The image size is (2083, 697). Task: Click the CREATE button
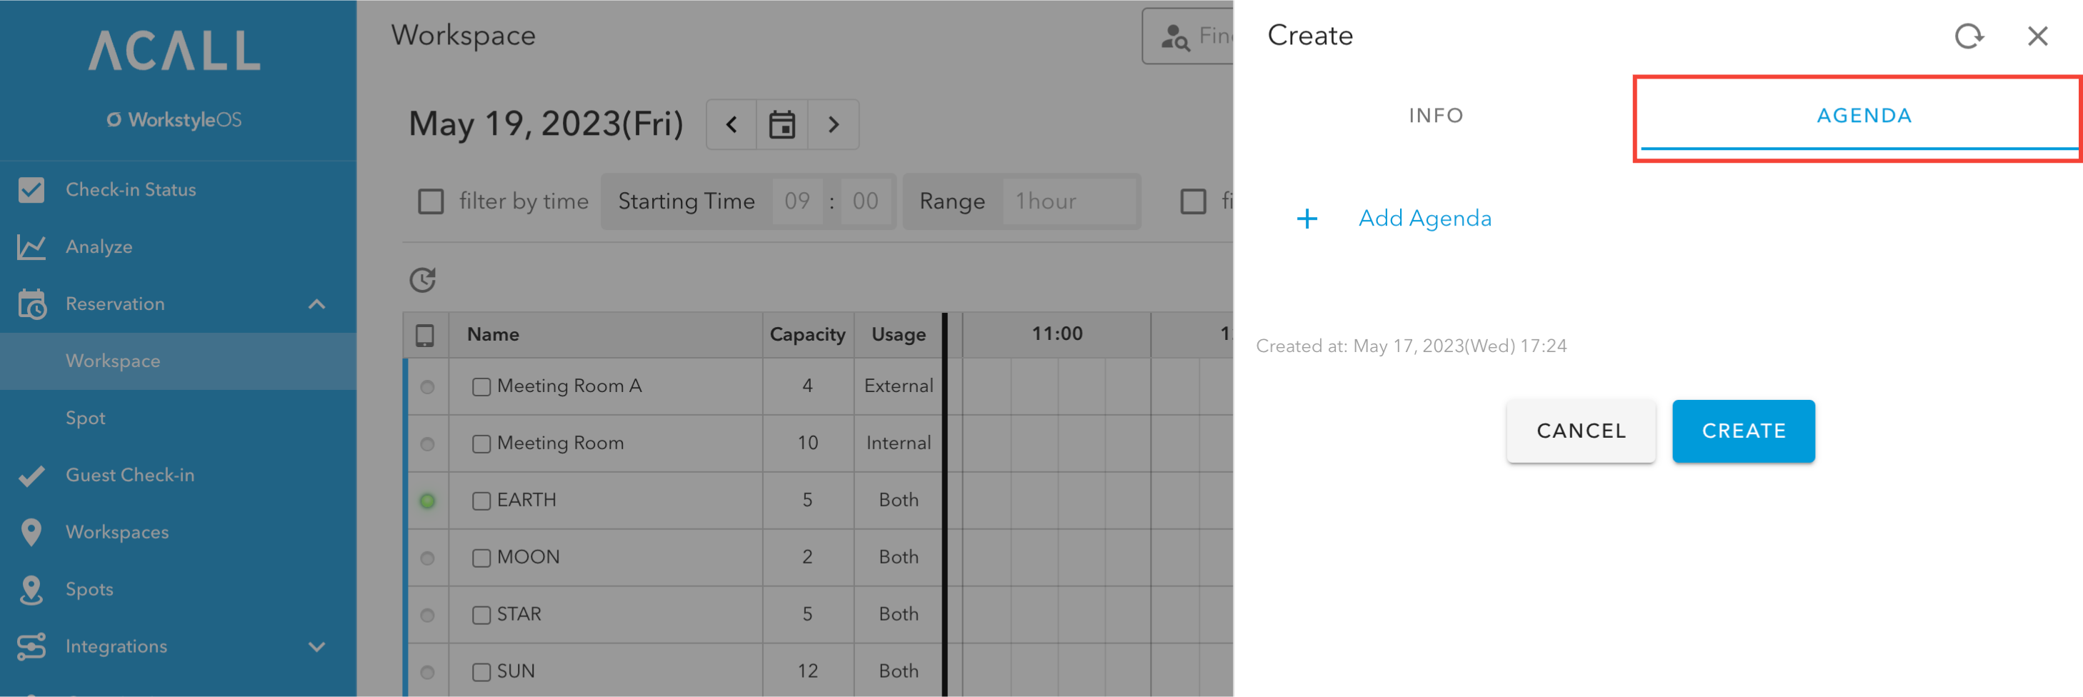pos(1742,431)
